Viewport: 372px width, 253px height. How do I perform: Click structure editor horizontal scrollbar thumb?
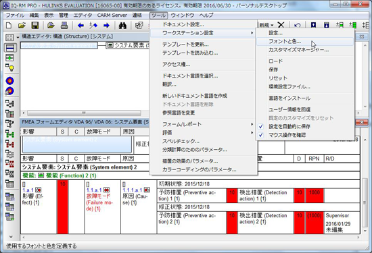coord(84,113)
